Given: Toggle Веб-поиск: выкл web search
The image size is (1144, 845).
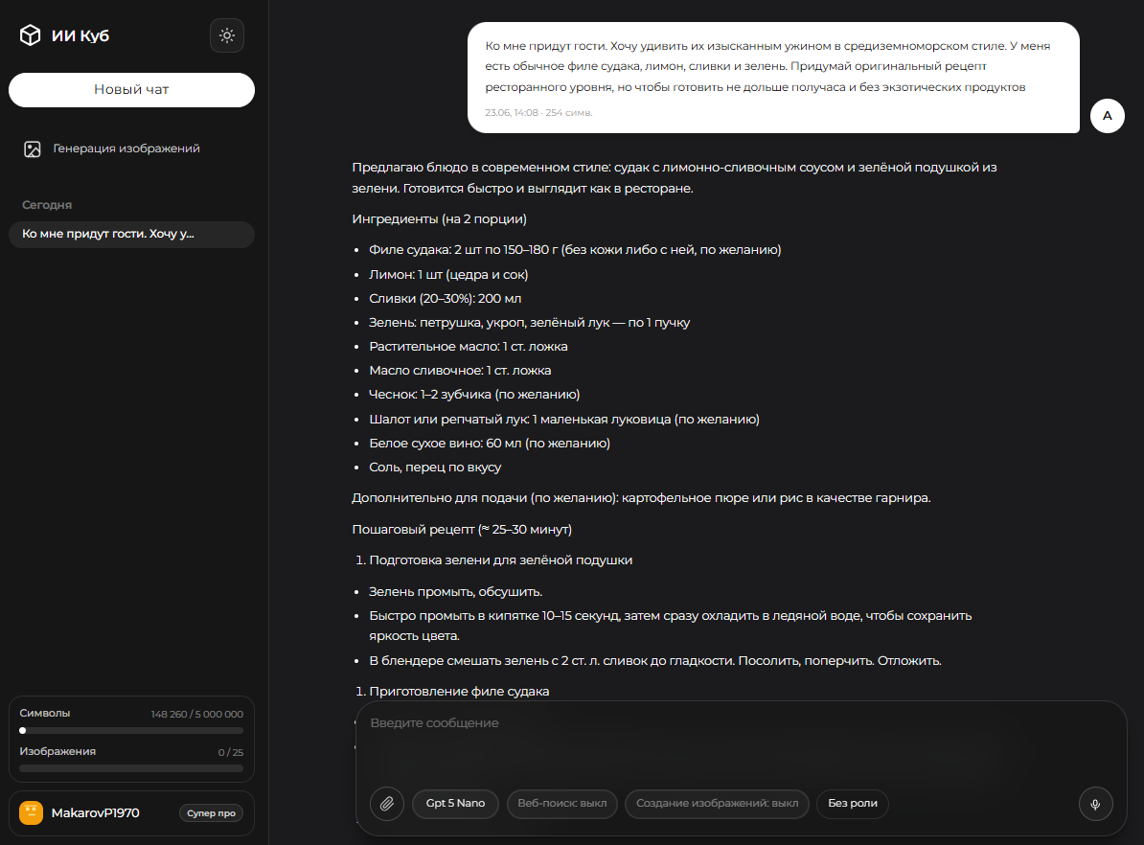Looking at the screenshot, I should (561, 804).
